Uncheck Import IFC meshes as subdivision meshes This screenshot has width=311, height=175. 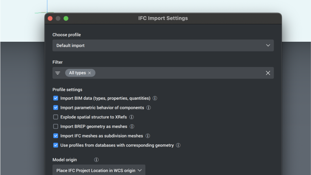pyautogui.click(x=56, y=136)
